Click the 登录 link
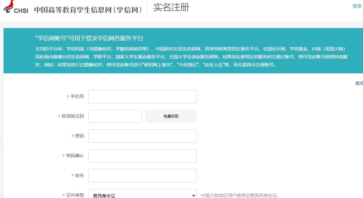 pos(357,6)
